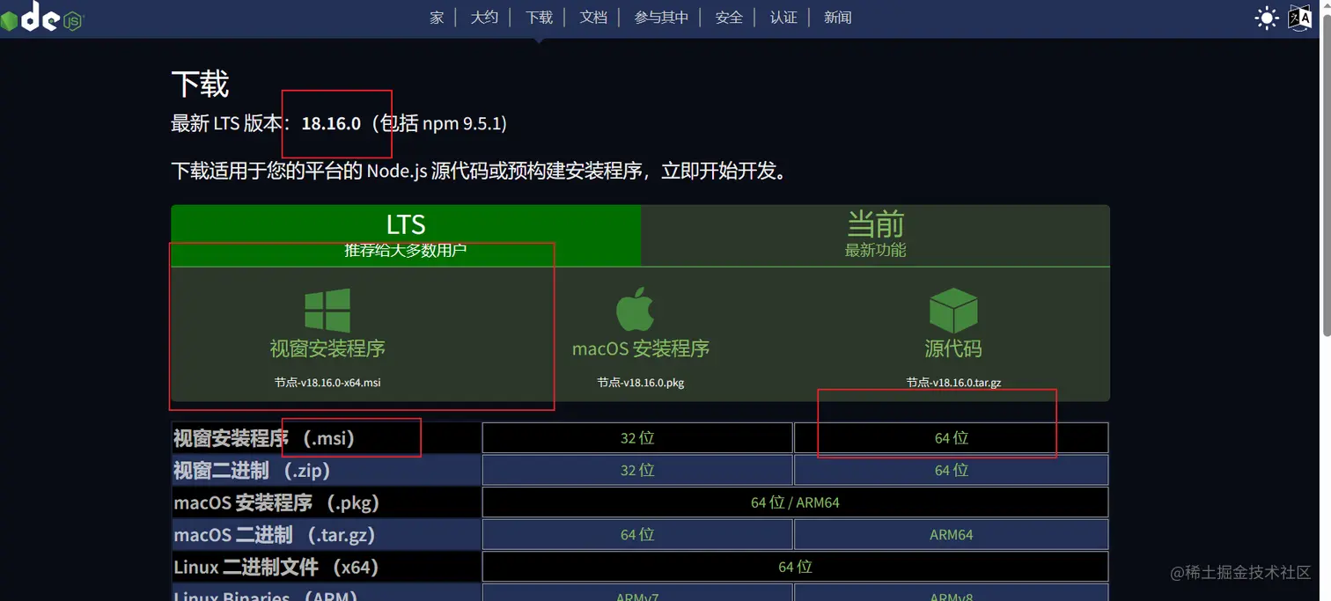Viewport: 1331px width, 601px height.
Task: Download 64 位 for macOS 二进制 (.tar.gz)
Action: [x=637, y=534]
